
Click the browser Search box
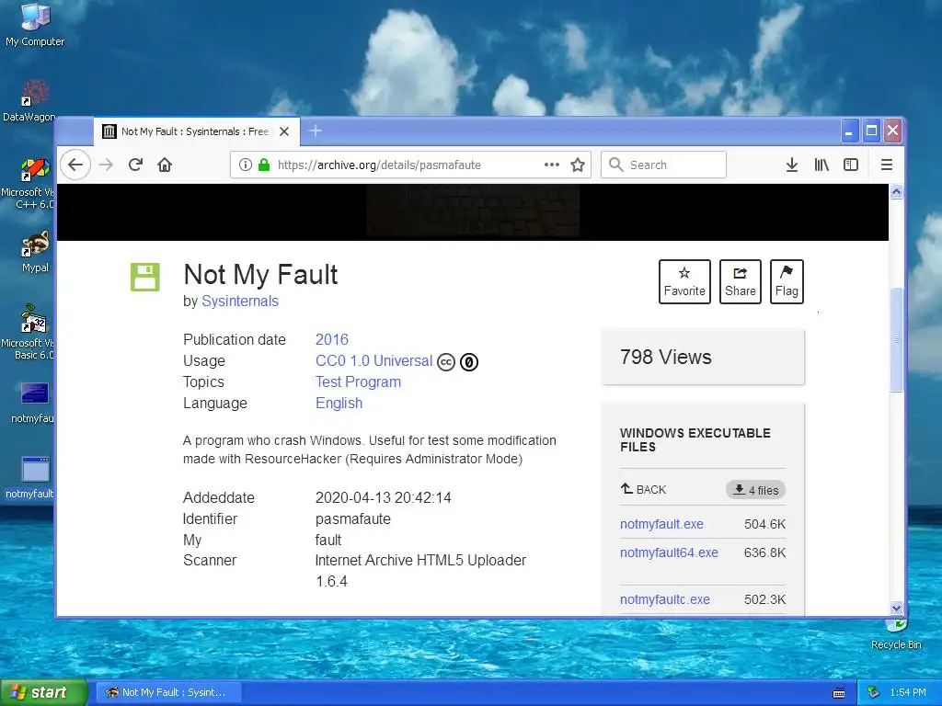pos(663,165)
